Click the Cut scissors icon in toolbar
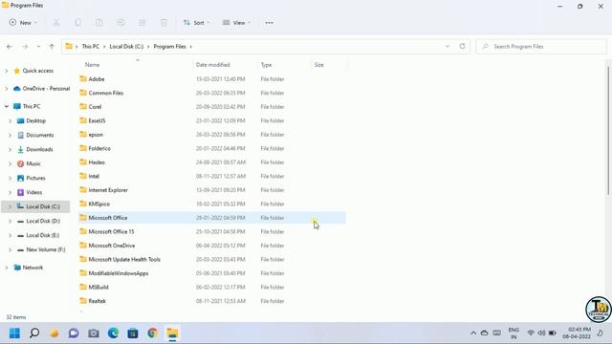The image size is (612, 344). click(x=56, y=23)
